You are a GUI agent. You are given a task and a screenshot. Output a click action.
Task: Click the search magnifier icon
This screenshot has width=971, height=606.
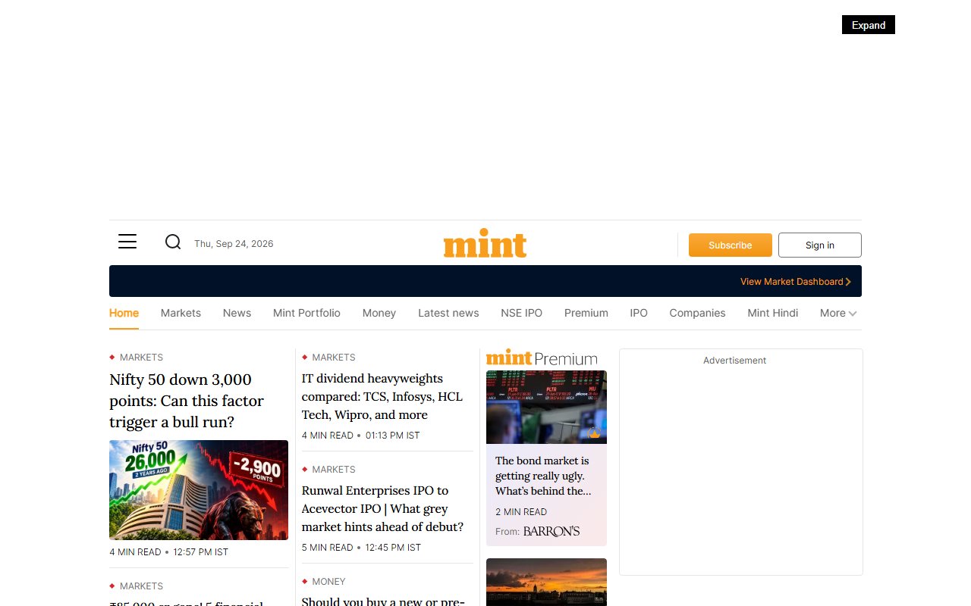(173, 242)
